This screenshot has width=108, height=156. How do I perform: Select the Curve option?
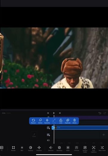(54, 121)
